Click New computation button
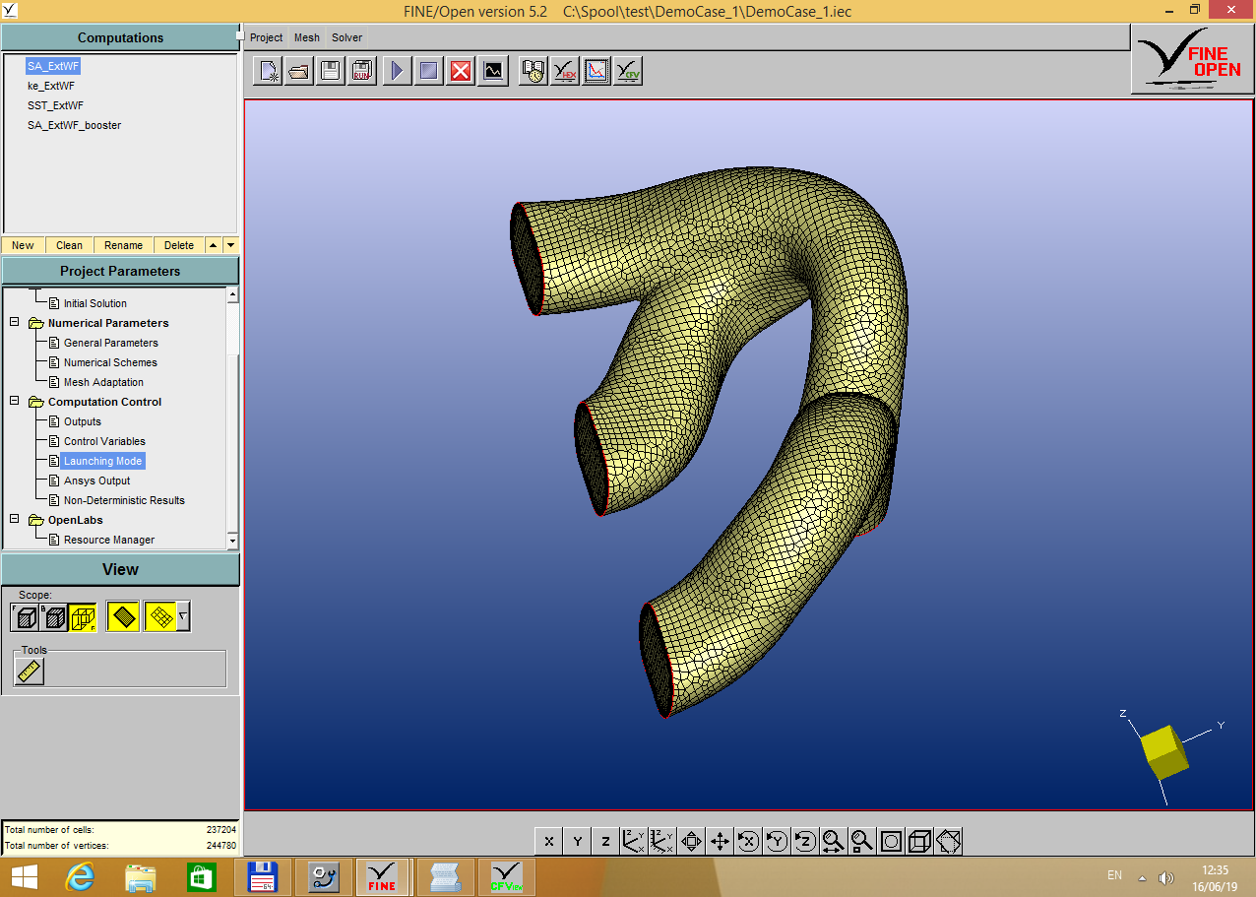Image resolution: width=1256 pixels, height=897 pixels. (24, 245)
